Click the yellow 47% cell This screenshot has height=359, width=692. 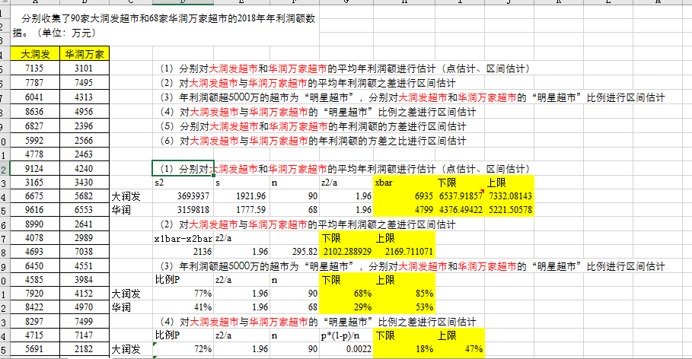(x=460, y=349)
